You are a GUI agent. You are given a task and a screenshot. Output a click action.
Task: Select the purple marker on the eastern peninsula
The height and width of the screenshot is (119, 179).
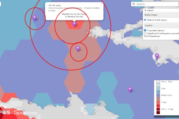coord(157,56)
